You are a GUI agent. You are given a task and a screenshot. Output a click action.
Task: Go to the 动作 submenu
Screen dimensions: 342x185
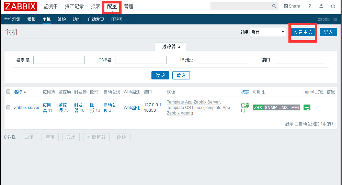coord(77,20)
